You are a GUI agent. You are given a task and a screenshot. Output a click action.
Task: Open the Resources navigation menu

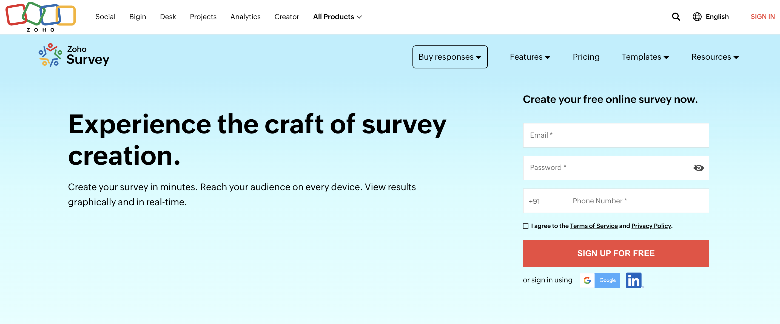pyautogui.click(x=714, y=57)
